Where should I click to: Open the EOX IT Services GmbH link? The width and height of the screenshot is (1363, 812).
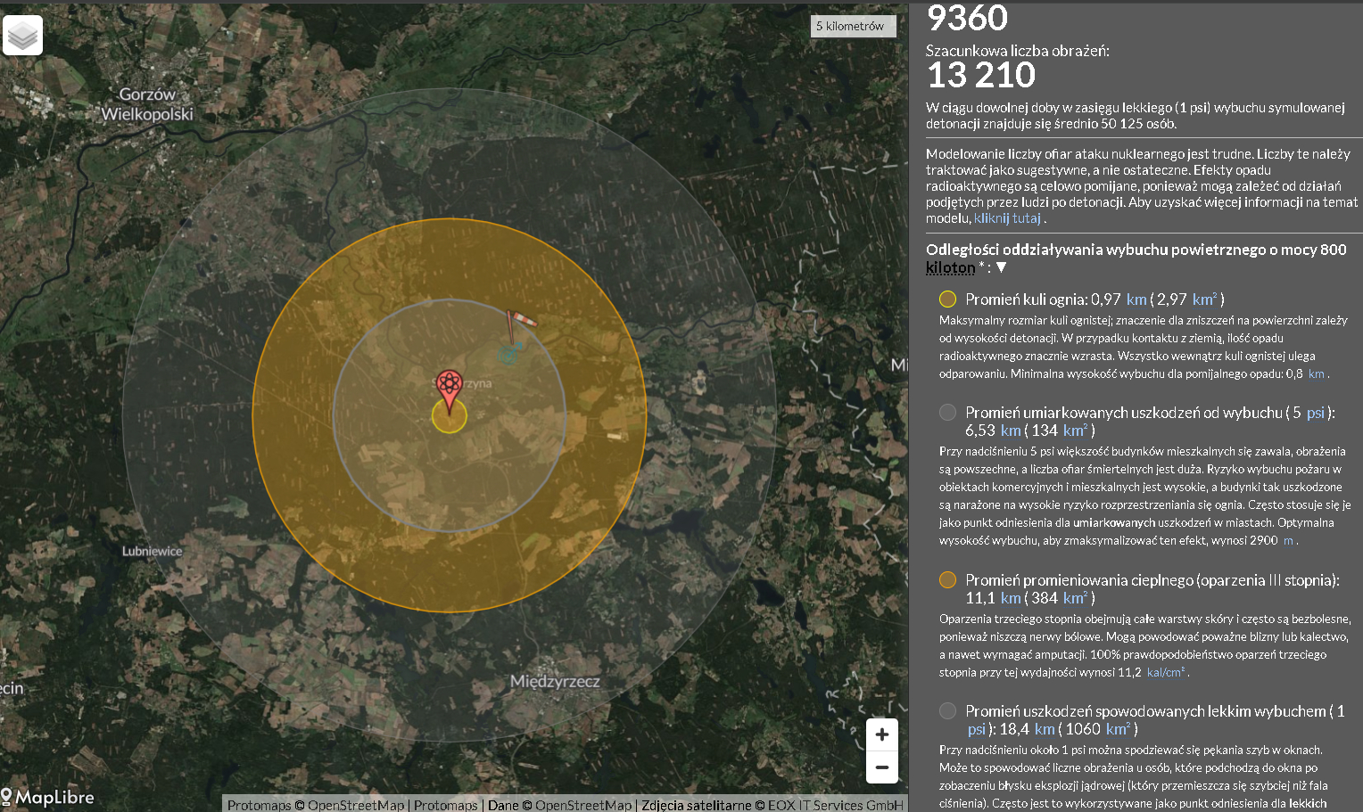tap(835, 805)
